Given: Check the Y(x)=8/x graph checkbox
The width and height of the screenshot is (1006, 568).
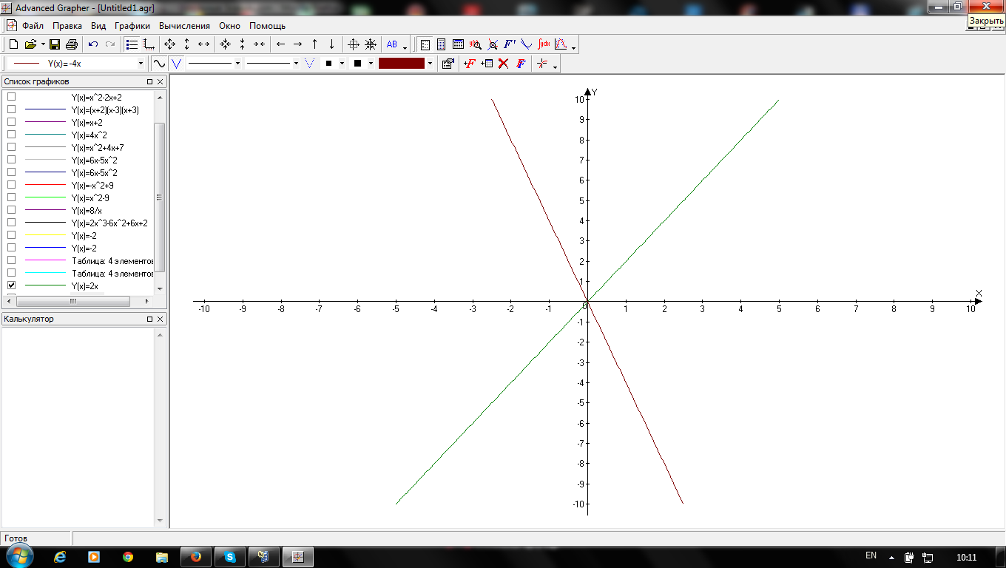Looking at the screenshot, I should [11, 210].
